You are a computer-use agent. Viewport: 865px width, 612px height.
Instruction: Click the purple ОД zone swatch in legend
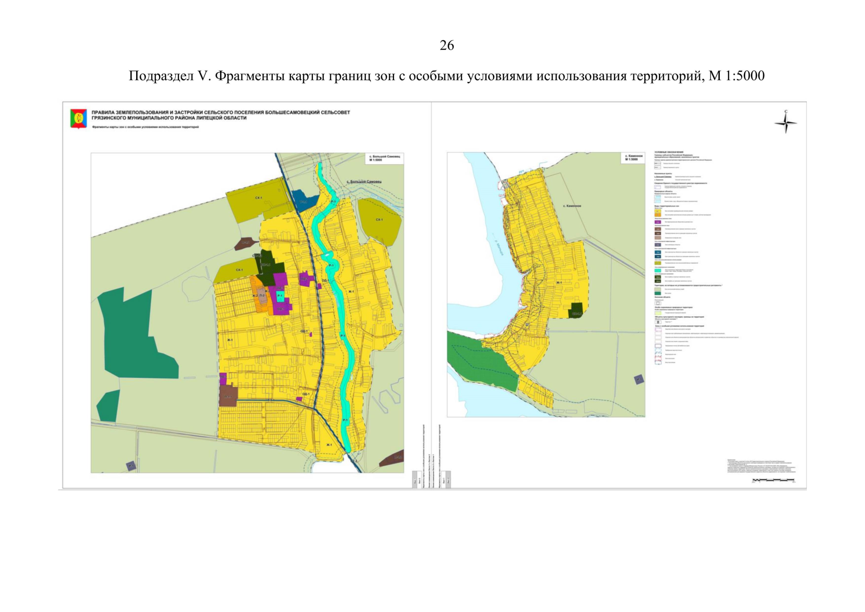click(x=658, y=222)
